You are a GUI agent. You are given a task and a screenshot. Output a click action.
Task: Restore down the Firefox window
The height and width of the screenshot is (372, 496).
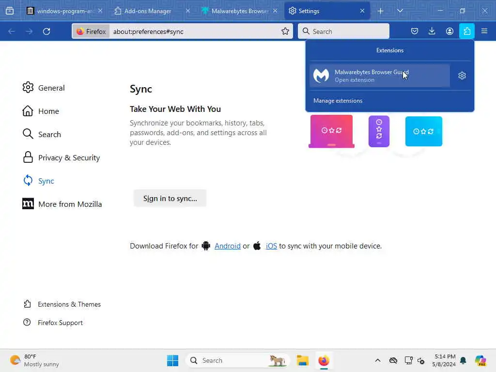(463, 11)
